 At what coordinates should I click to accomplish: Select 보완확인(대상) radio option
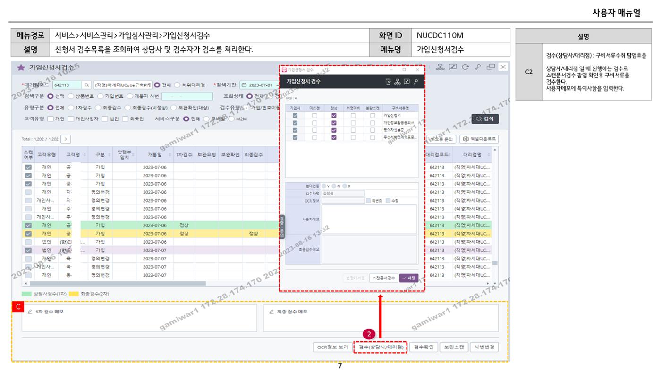point(174,107)
